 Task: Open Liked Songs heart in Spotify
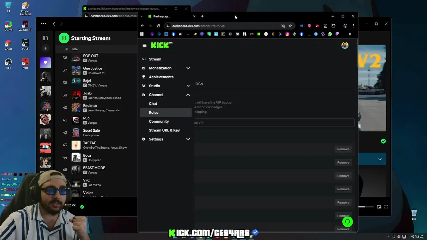(45, 63)
